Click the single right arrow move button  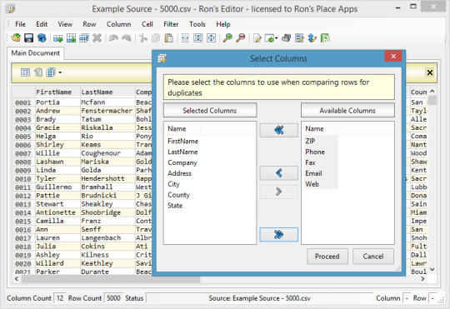(278, 192)
